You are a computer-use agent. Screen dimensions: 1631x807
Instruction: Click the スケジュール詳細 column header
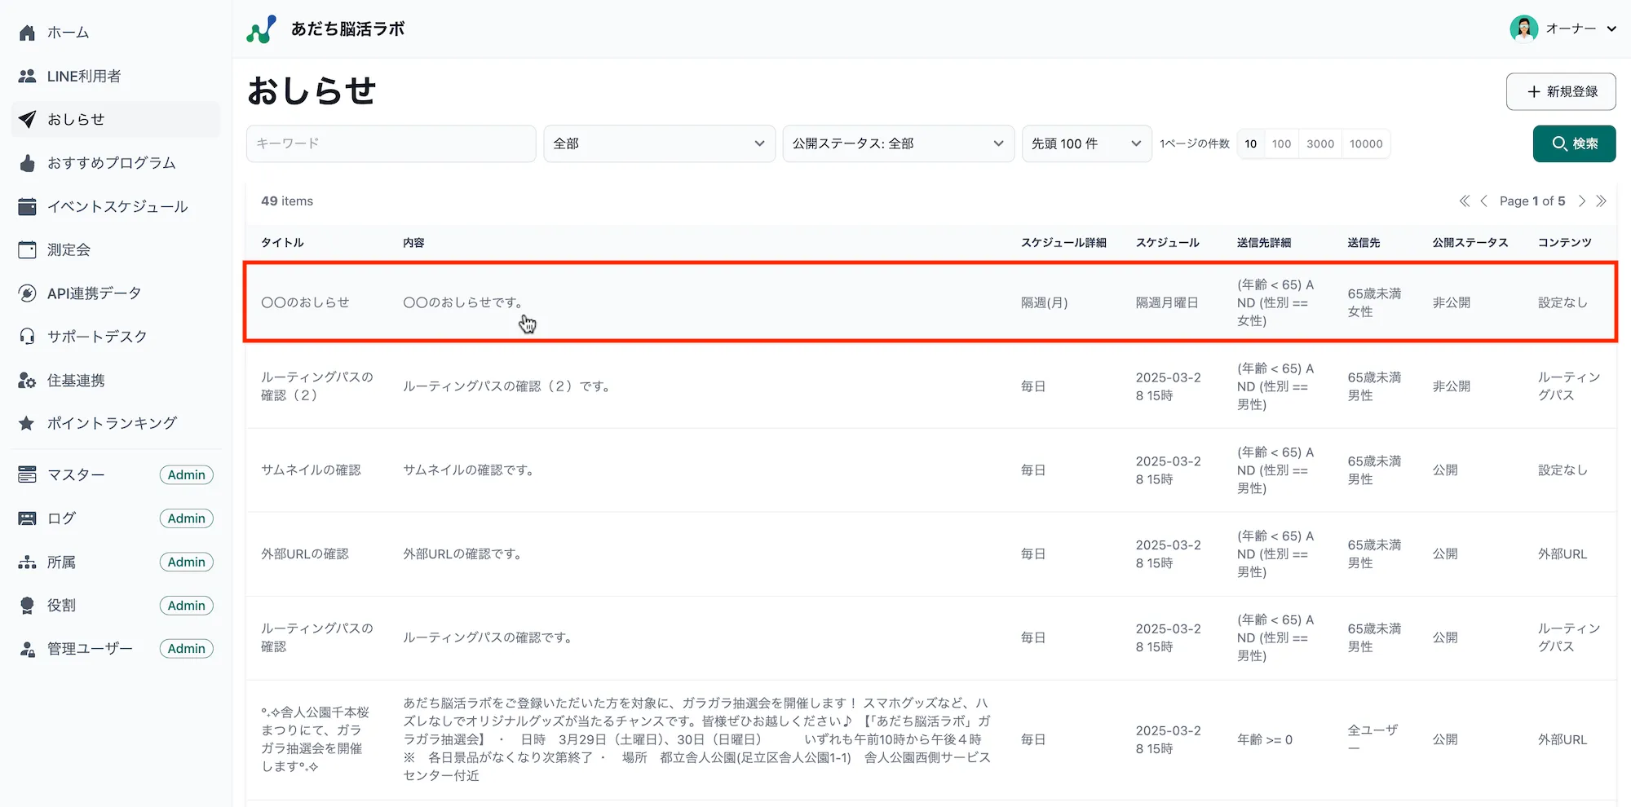coord(1063,243)
